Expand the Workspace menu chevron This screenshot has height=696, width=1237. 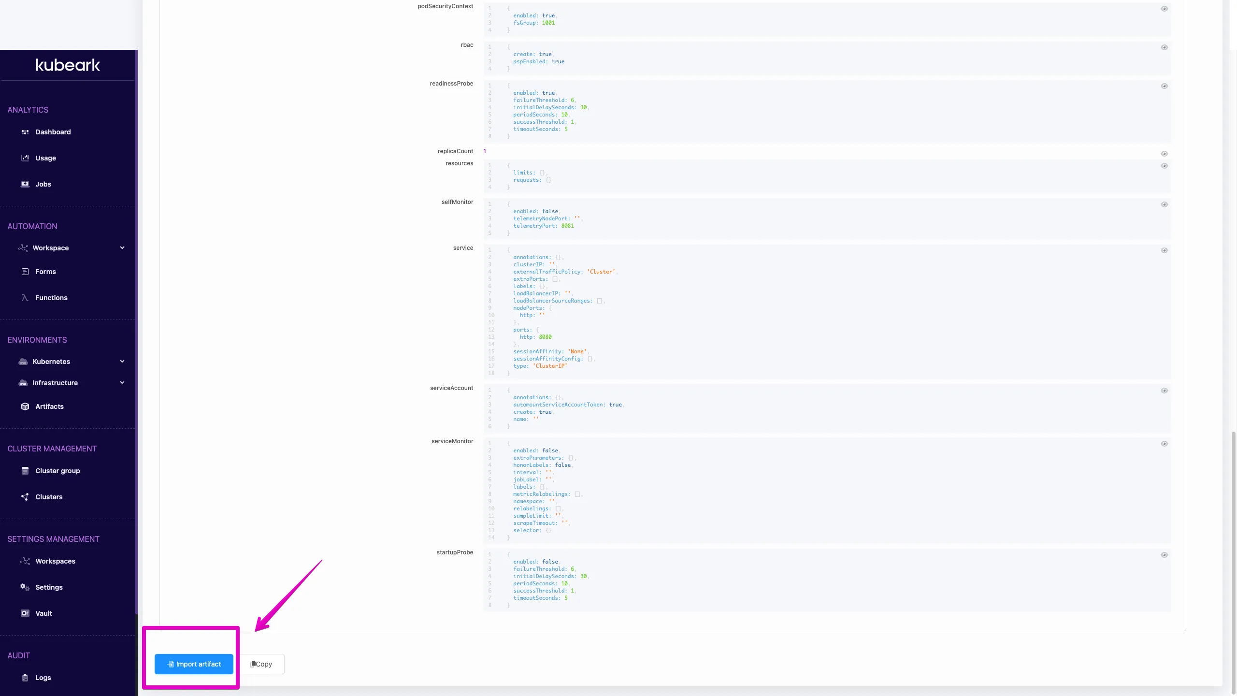[x=122, y=248]
